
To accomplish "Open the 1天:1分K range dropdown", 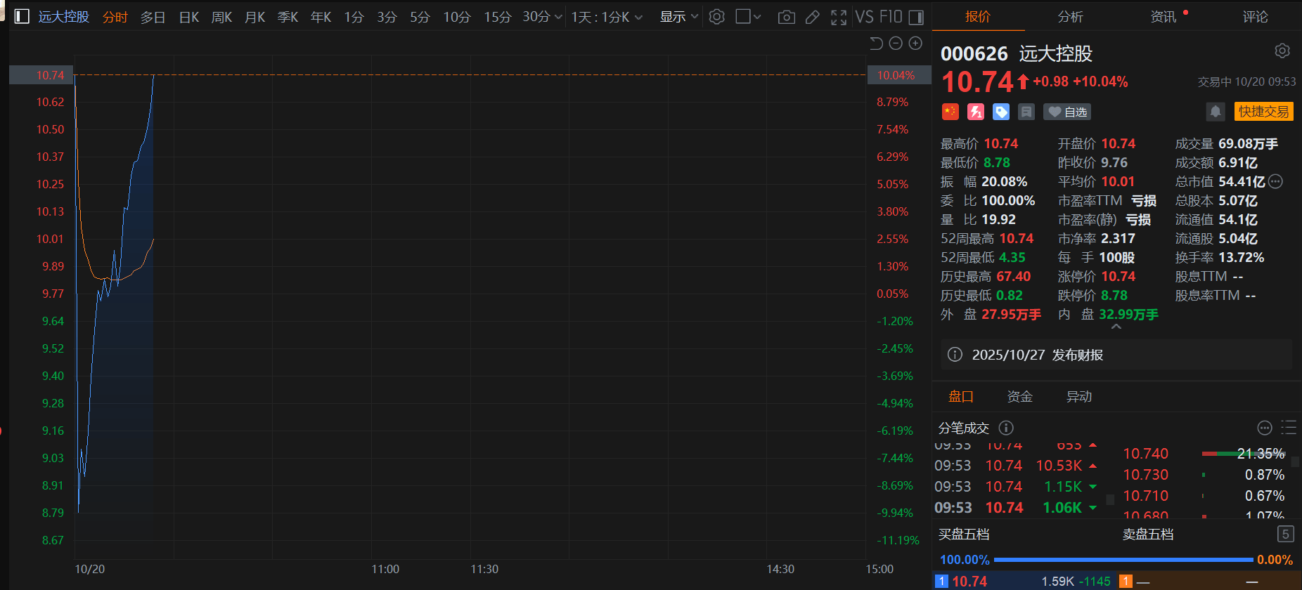I will click(607, 17).
